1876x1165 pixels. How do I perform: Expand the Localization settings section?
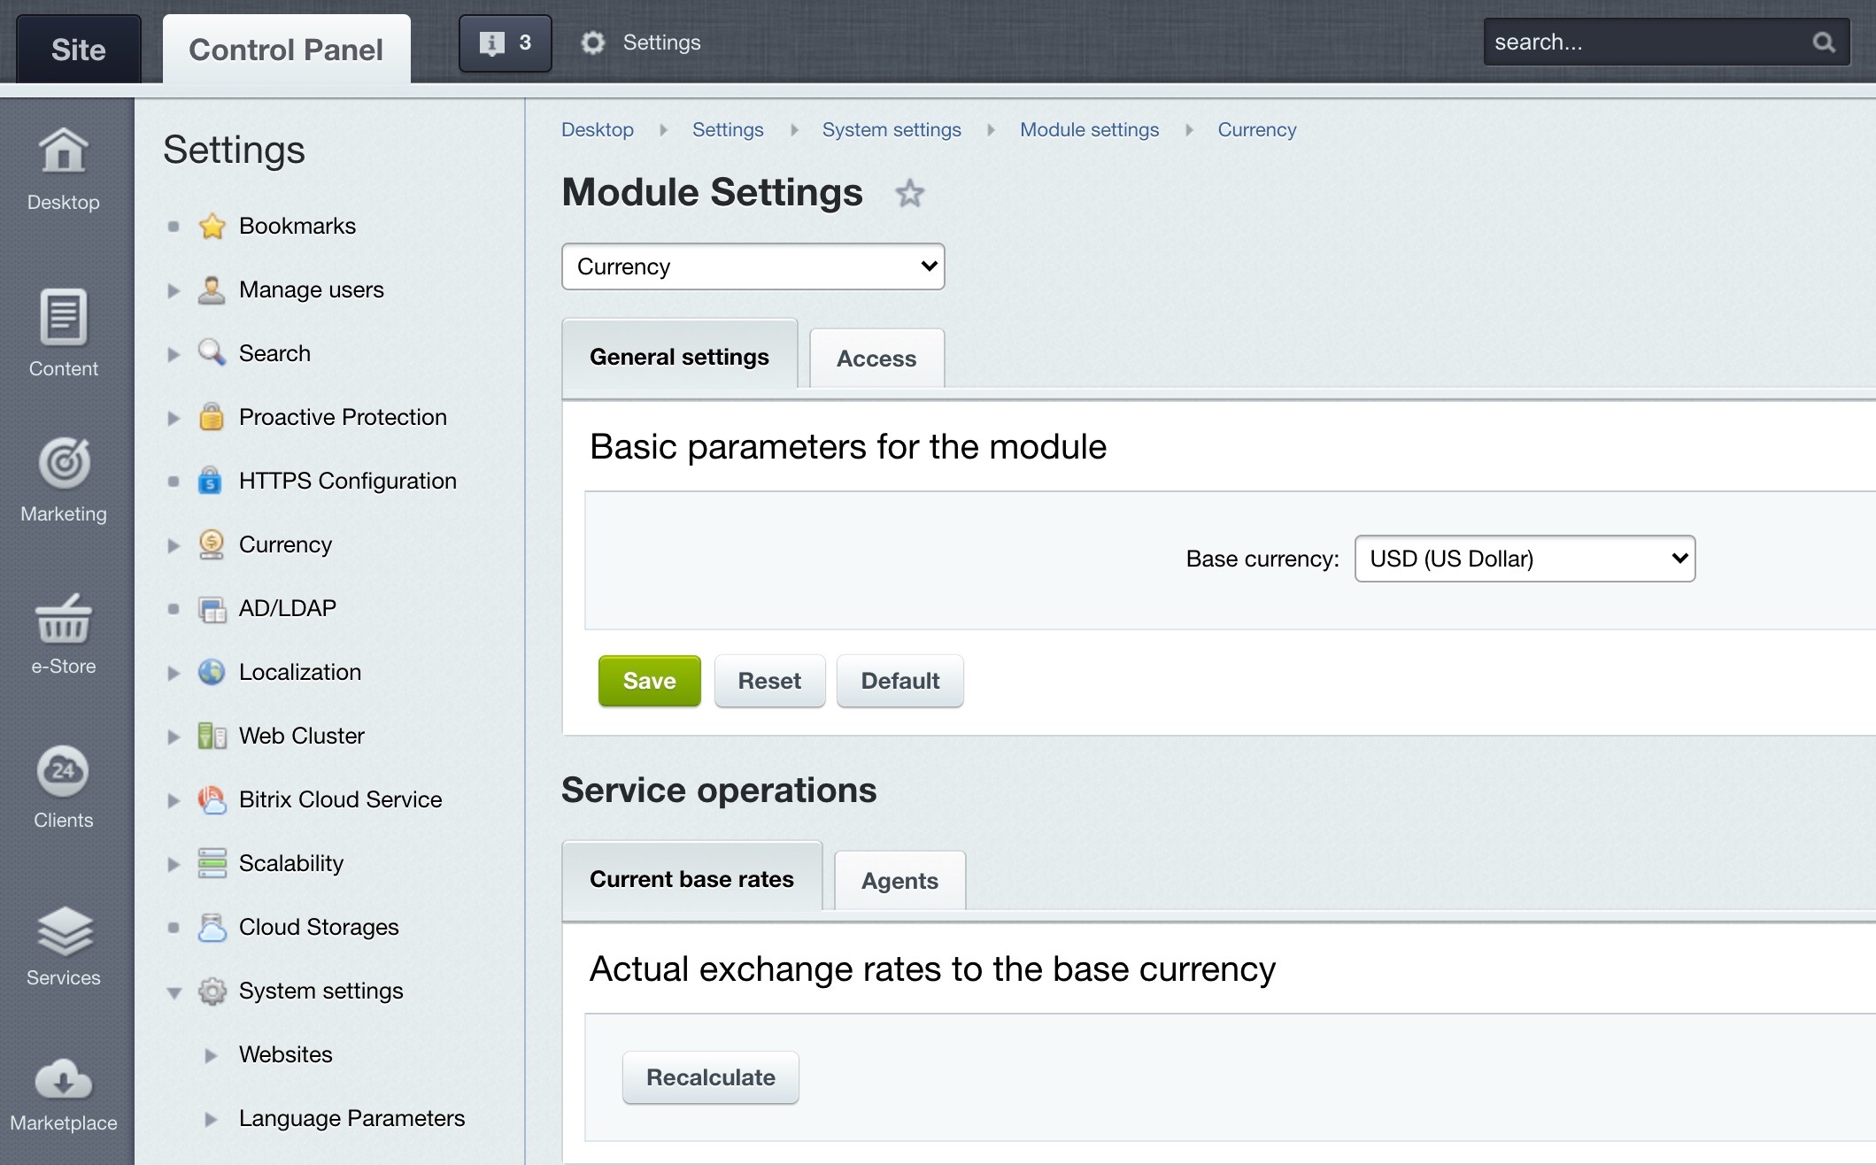coord(176,671)
